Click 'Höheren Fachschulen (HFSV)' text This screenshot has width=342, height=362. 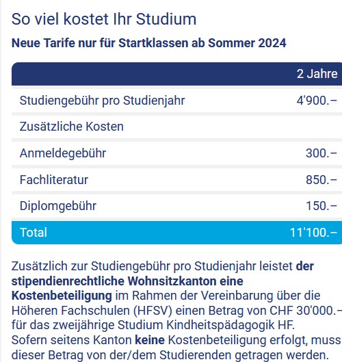click(92, 311)
